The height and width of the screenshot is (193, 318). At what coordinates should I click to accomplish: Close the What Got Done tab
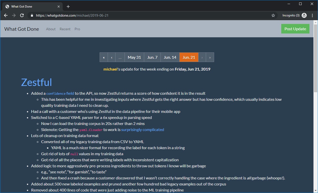click(x=59, y=7)
